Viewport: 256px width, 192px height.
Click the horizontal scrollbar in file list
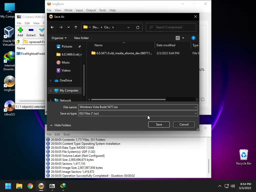point(128,99)
